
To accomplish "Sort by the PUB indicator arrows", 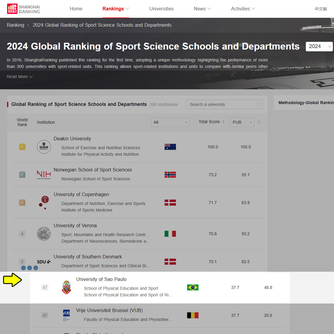I will point(259,122).
